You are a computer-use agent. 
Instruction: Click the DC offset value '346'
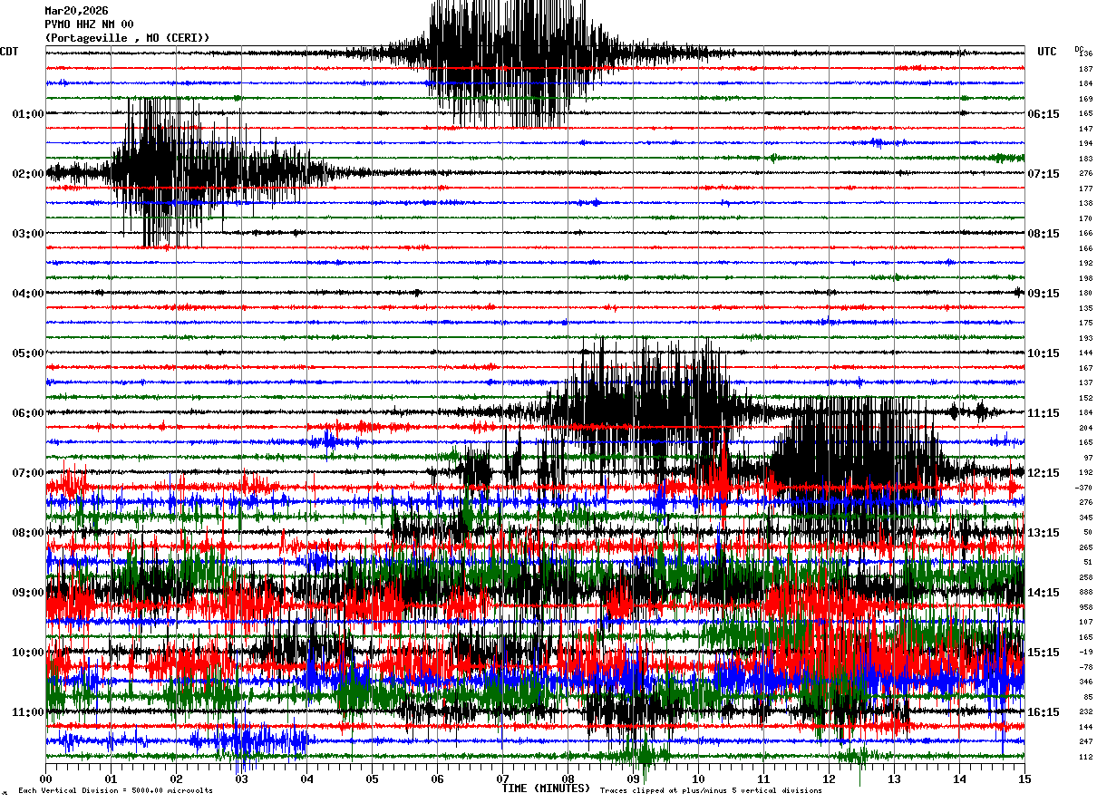pyautogui.click(x=1086, y=682)
